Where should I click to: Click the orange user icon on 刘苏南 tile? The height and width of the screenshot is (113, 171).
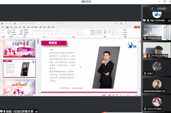pyautogui.click(x=149, y=56)
